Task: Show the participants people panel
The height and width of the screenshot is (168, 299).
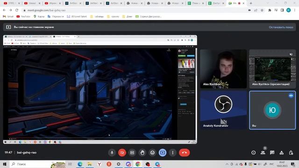Action: [x=263, y=153]
